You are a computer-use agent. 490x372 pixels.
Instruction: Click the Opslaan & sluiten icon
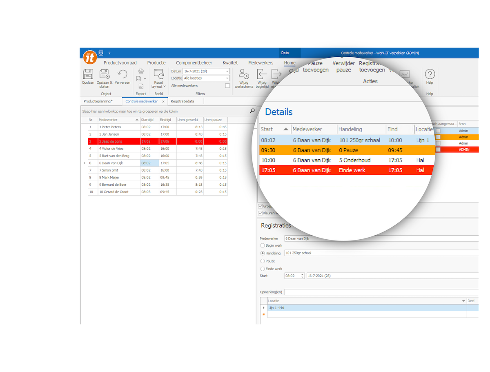point(105,74)
